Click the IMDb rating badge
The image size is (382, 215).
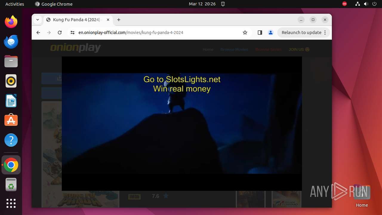pos(134,196)
